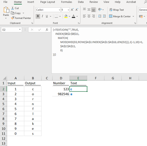Click the Copy icon
Image resolution: width=147 pixels, height=146 pixels.
pyautogui.click(x=12, y=13)
